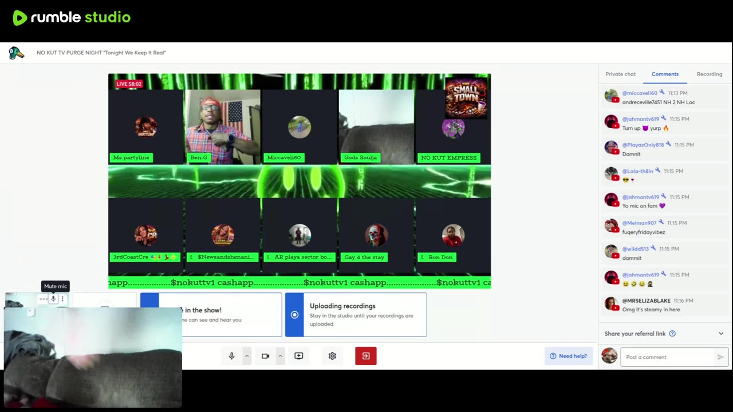Viewport: 733px width, 412px height.
Task: Select Gay 4 the stay participant tile
Action: [x=376, y=235]
